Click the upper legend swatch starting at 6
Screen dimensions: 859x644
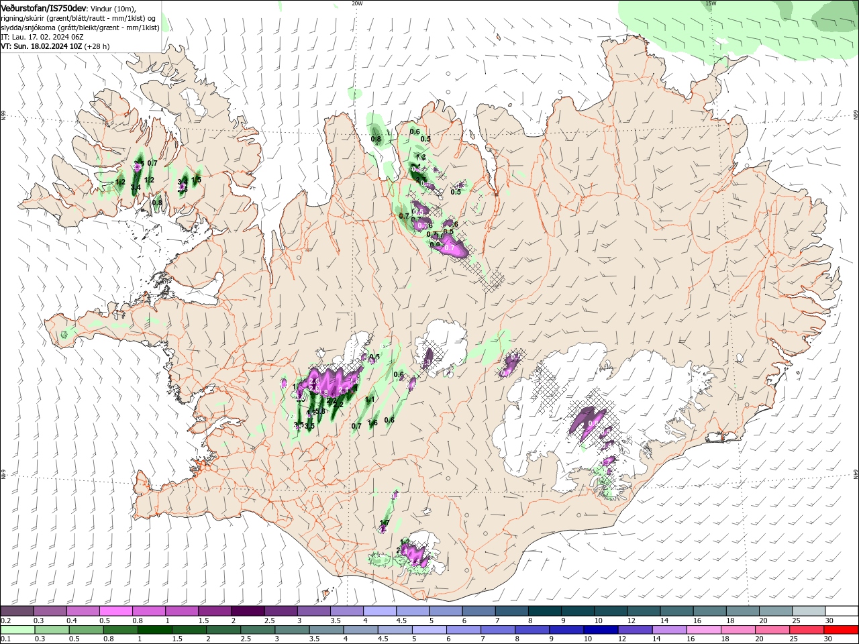pos(478,611)
